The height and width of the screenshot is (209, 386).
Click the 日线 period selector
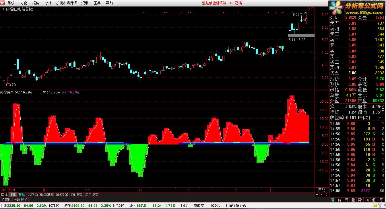coord(322,190)
